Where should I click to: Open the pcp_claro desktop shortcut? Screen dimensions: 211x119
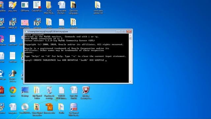pos(13,6)
